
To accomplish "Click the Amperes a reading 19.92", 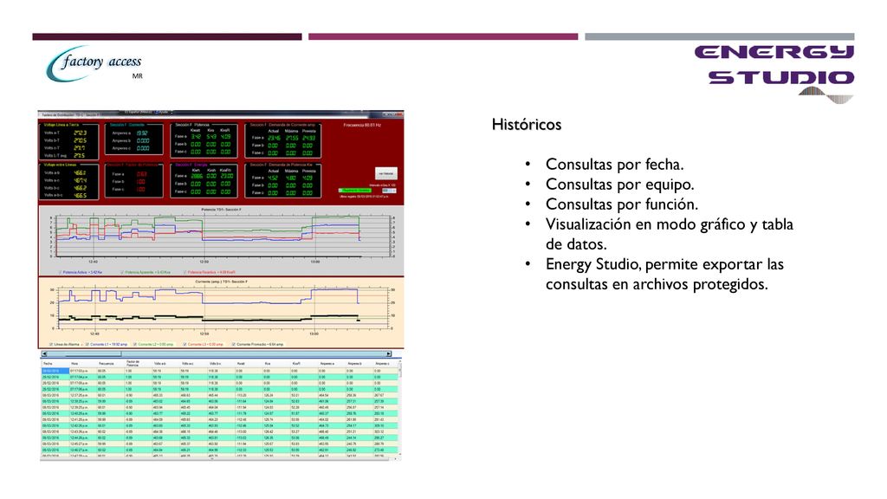I will (142, 133).
